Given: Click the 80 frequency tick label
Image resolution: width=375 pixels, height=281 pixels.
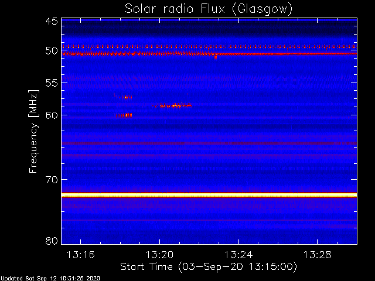Looking at the screenshot, I should tap(52, 241).
